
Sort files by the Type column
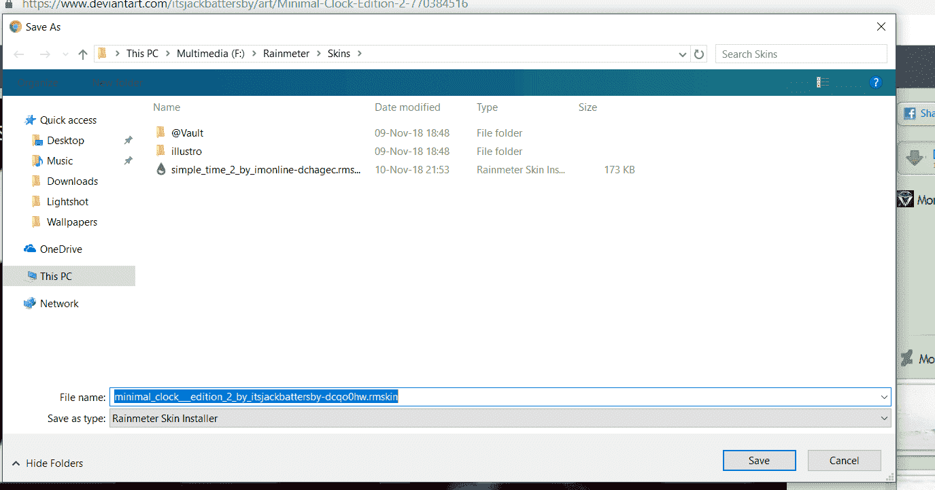487,107
